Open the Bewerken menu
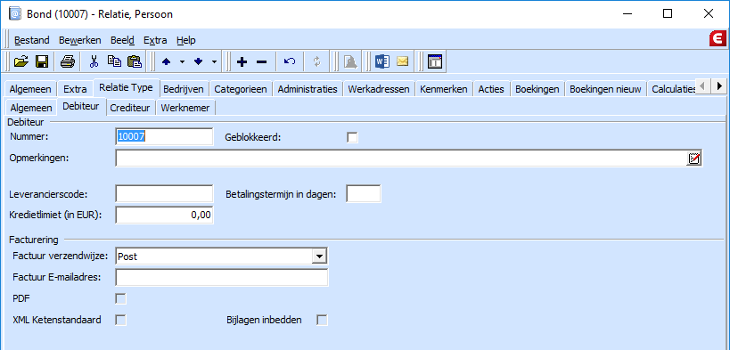730x350 pixels. point(79,40)
